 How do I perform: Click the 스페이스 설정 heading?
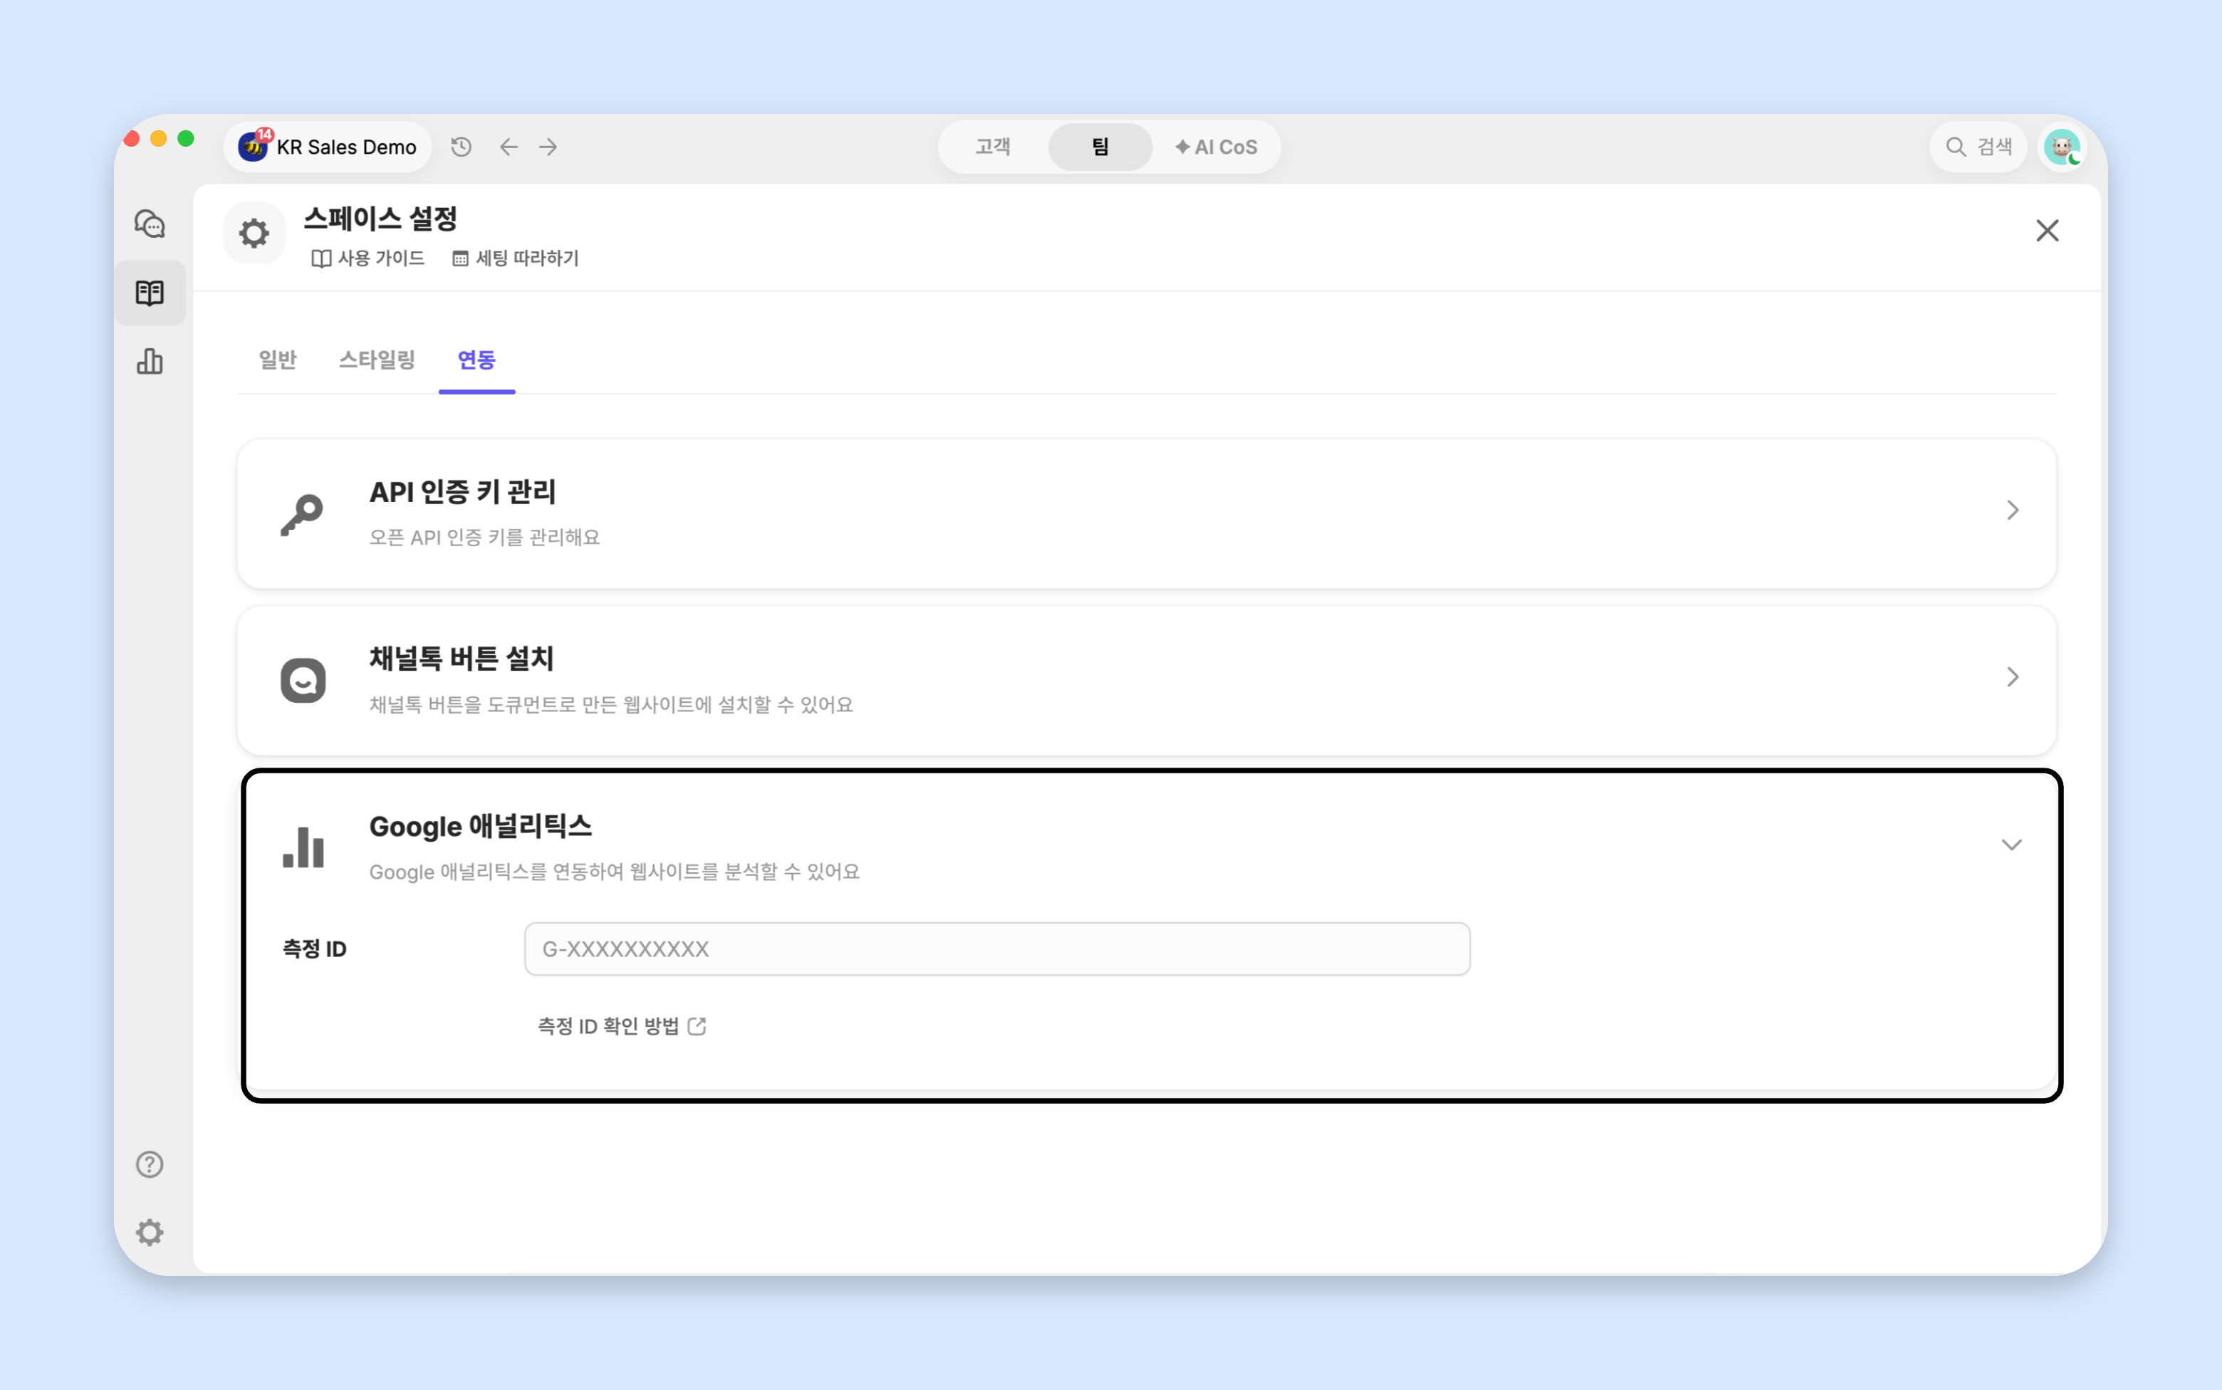tap(380, 219)
